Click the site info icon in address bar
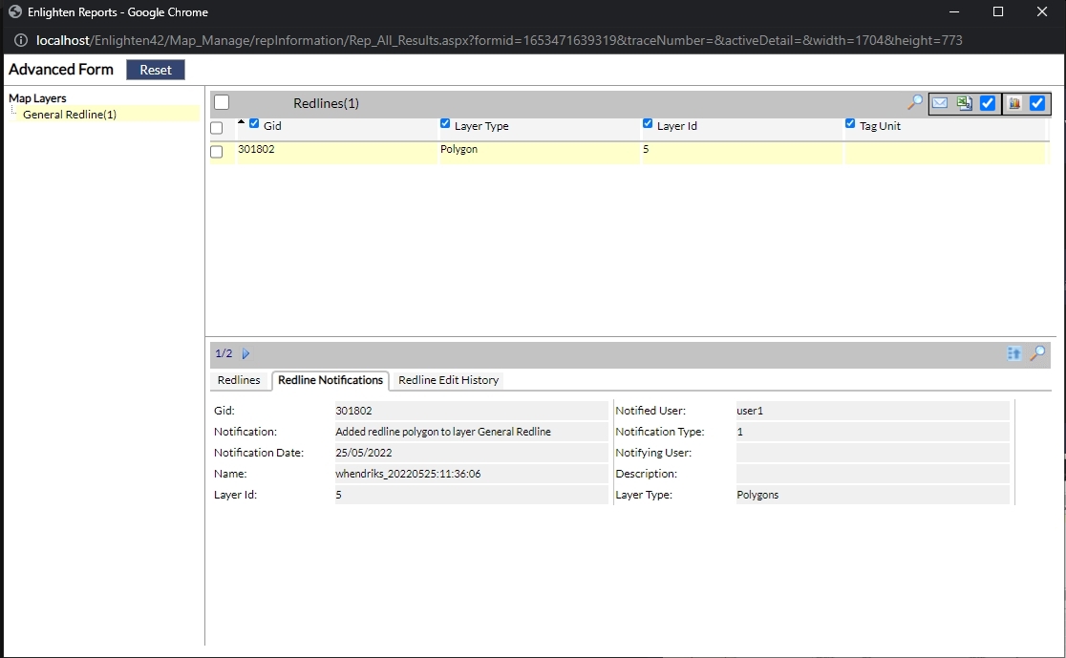Screen dimensions: 1066x658 tap(21, 41)
